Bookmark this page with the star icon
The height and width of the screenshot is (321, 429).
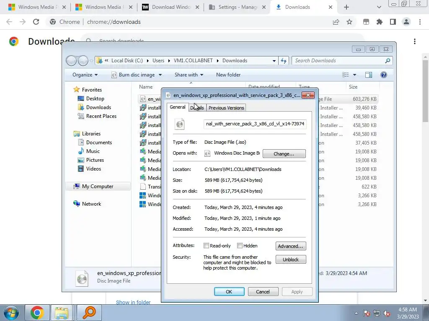pos(349,22)
